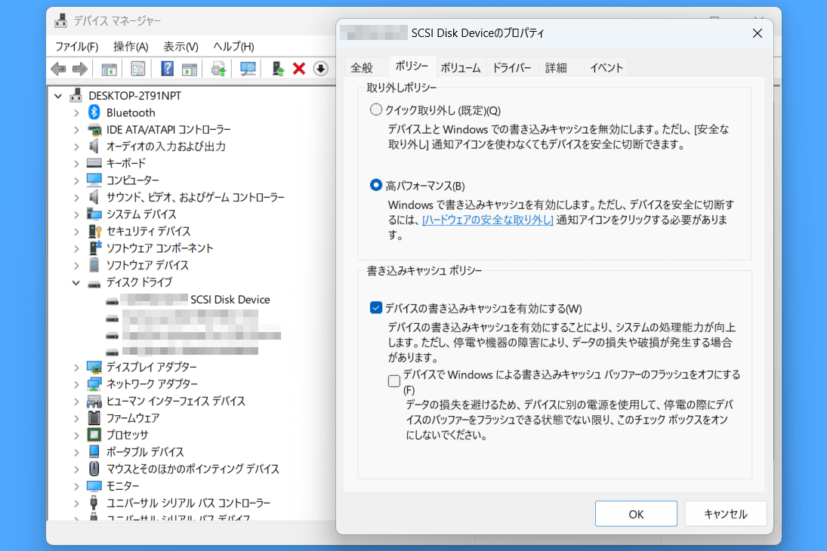827x551 pixels.
Task: Expand the ソフトウェア コンポーネント node chevron
Action: pyautogui.click(x=76, y=248)
